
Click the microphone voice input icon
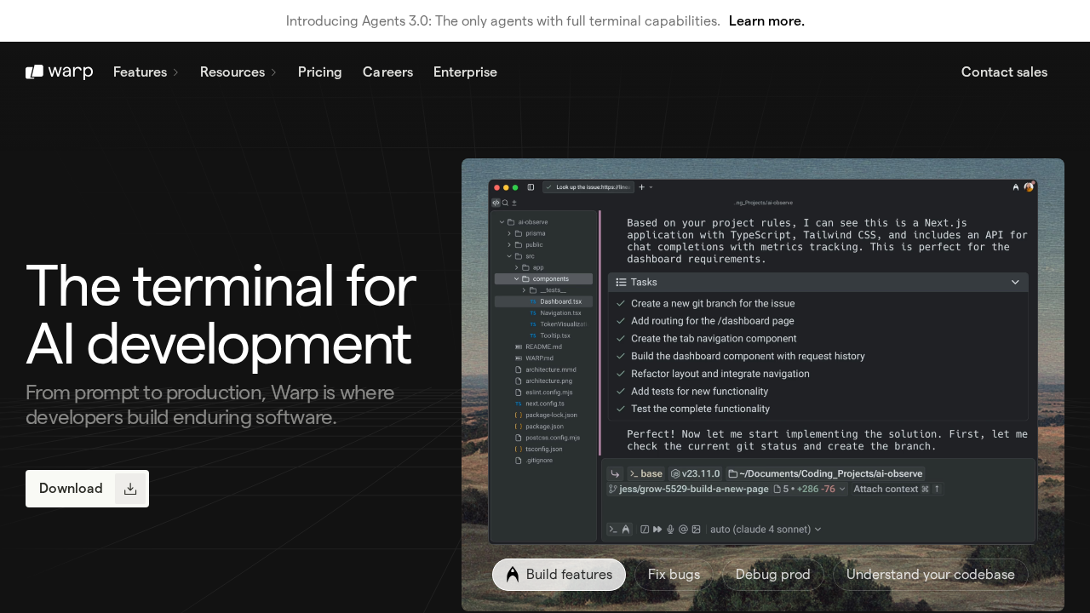[670, 530]
